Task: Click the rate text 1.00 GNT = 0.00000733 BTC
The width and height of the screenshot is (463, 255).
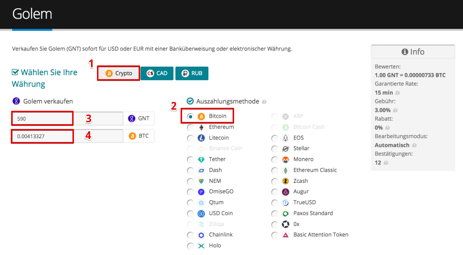Action: tap(410, 75)
